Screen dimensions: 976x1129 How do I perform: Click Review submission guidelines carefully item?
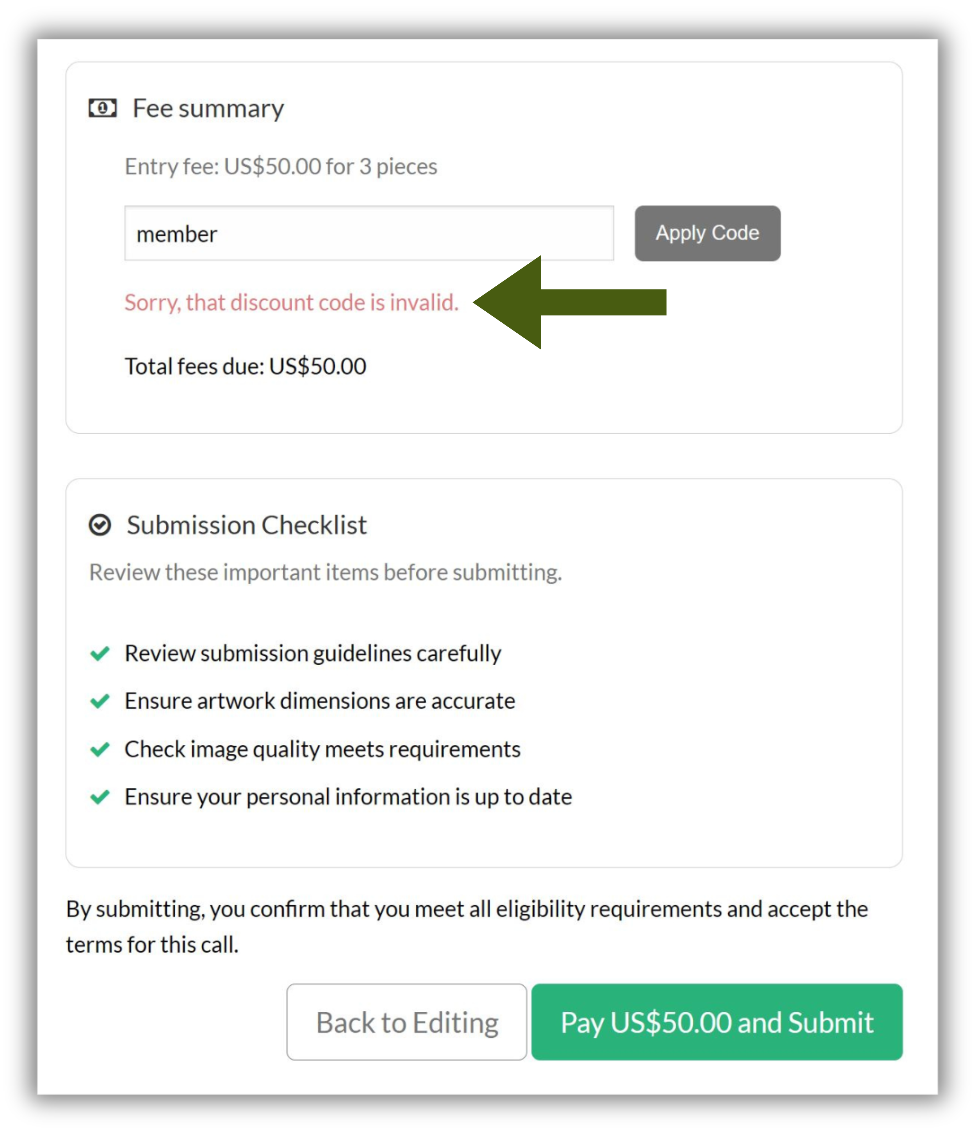coord(313,653)
